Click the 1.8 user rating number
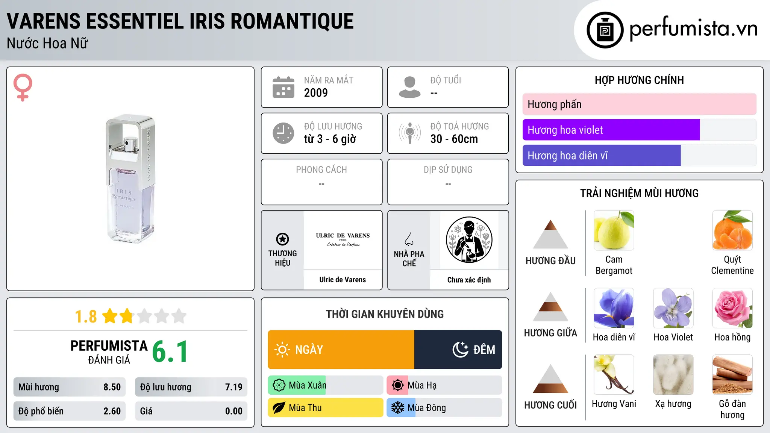 coord(86,316)
